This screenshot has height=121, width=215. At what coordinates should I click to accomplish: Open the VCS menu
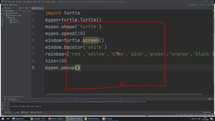pos(43,2)
